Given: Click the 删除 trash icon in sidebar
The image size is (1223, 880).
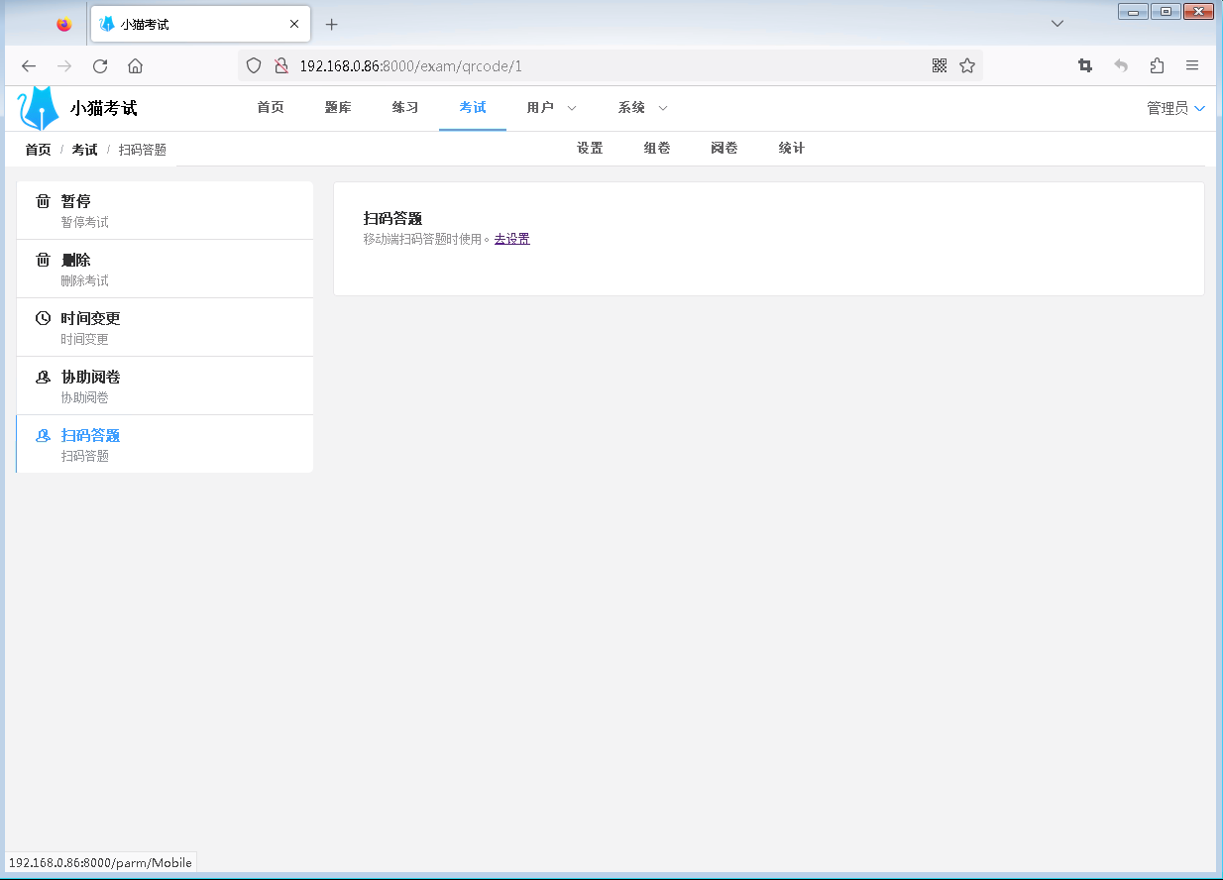Looking at the screenshot, I should [43, 260].
